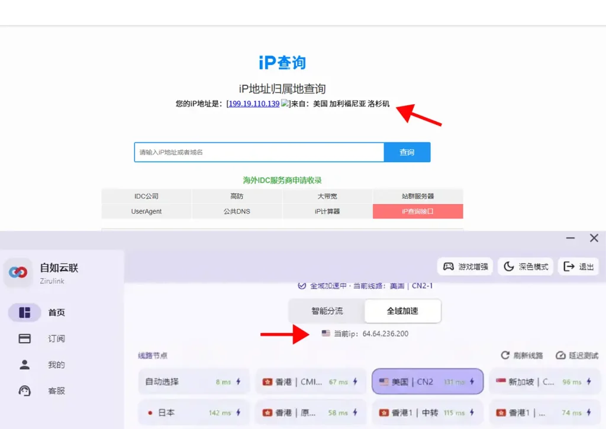Open the 我的 profile sidebar icon
Screen dimensions: 606x429
click(x=25, y=365)
